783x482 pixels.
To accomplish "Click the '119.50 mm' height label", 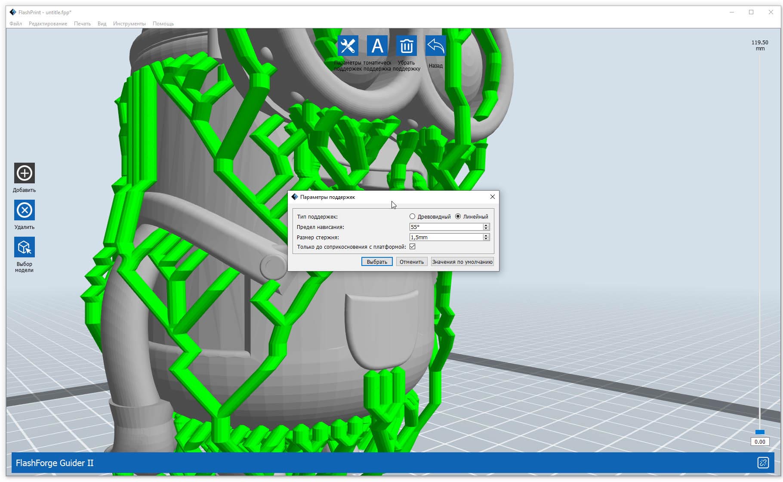I will point(760,45).
